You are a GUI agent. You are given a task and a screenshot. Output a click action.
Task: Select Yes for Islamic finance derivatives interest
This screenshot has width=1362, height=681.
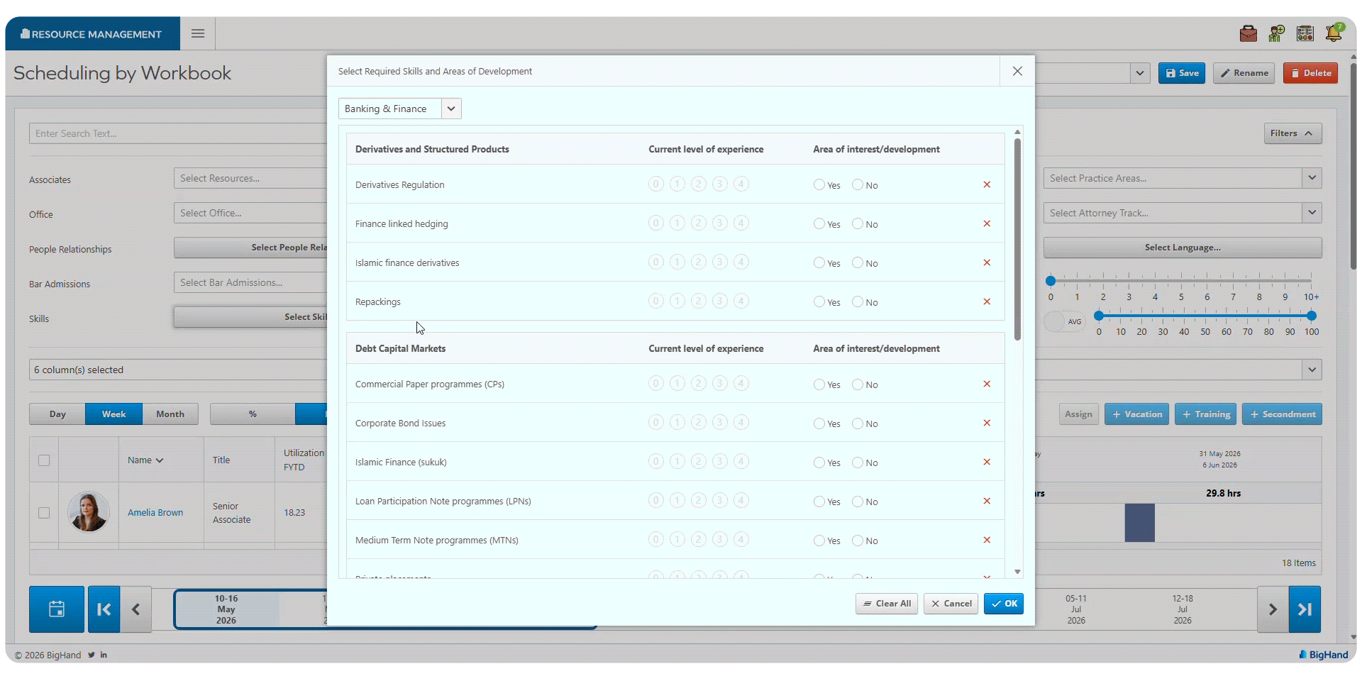819,262
